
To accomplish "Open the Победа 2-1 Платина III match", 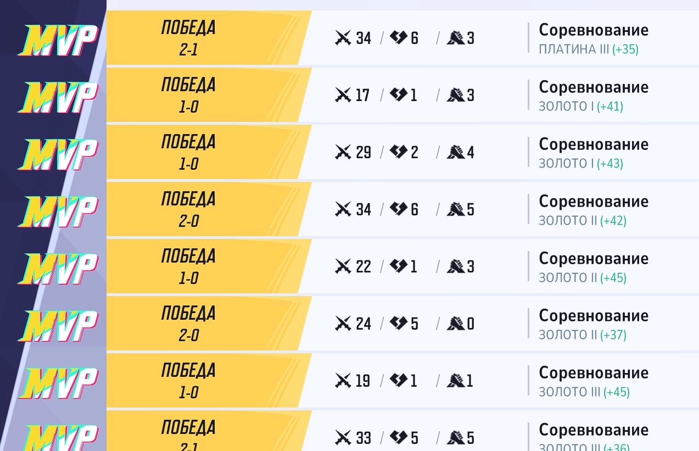I will coord(402,38).
